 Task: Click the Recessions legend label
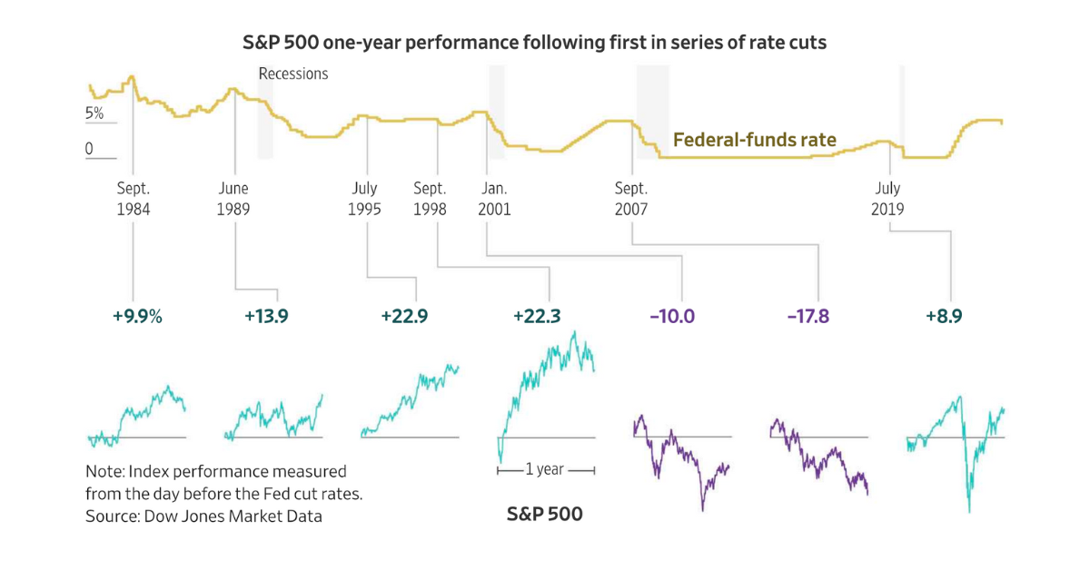pyautogui.click(x=293, y=74)
